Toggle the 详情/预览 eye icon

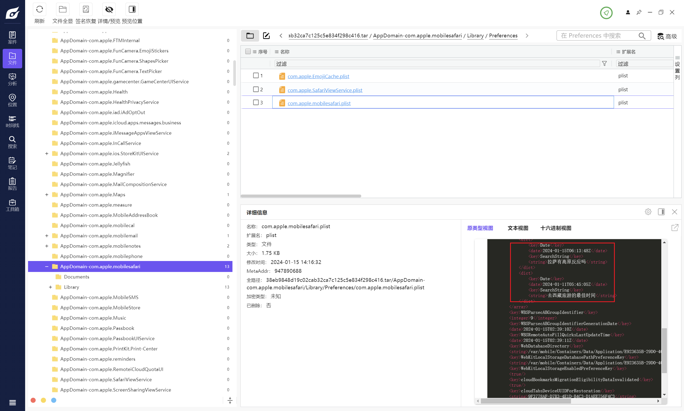point(109,9)
